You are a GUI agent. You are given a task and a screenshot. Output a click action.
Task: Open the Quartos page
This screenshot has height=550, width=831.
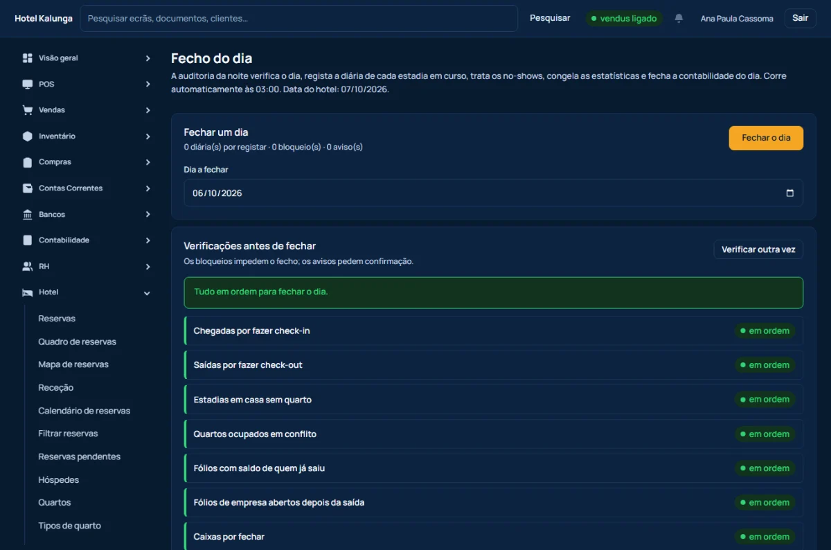coord(54,502)
